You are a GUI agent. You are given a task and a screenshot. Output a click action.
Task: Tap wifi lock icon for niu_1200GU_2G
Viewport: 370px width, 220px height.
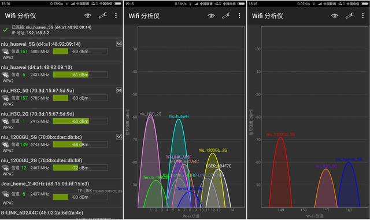[5, 168]
